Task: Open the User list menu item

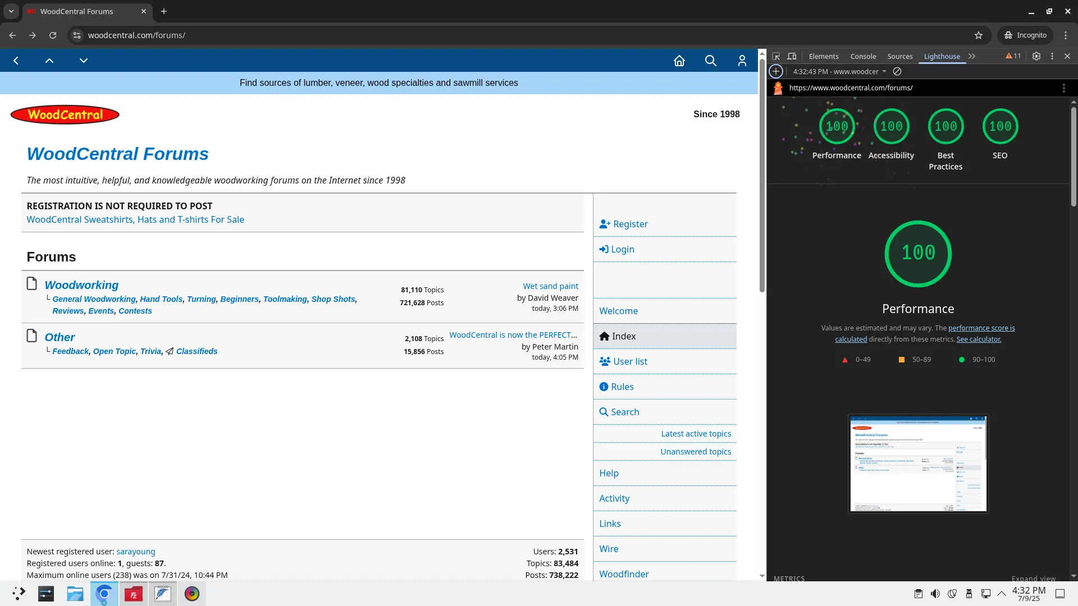Action: 623,361
